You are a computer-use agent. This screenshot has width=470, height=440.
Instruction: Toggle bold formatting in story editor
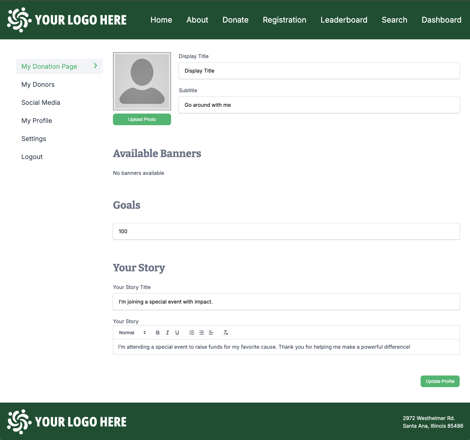click(158, 333)
